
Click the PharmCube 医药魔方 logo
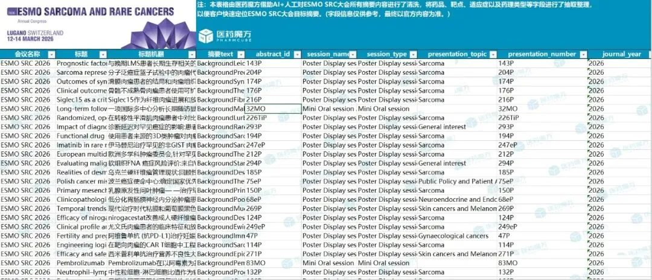click(x=225, y=35)
